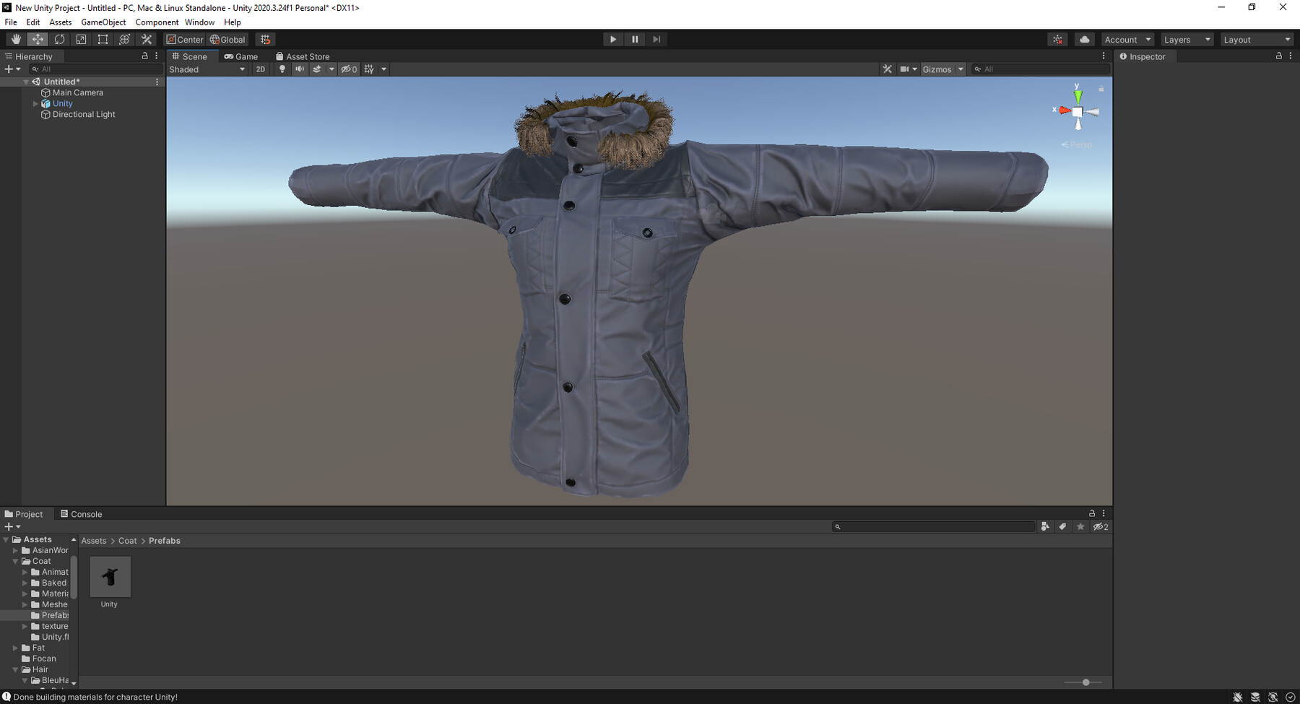Click the grid visibility icon in Scene toolbar
The width and height of the screenshot is (1300, 704).
pos(369,69)
